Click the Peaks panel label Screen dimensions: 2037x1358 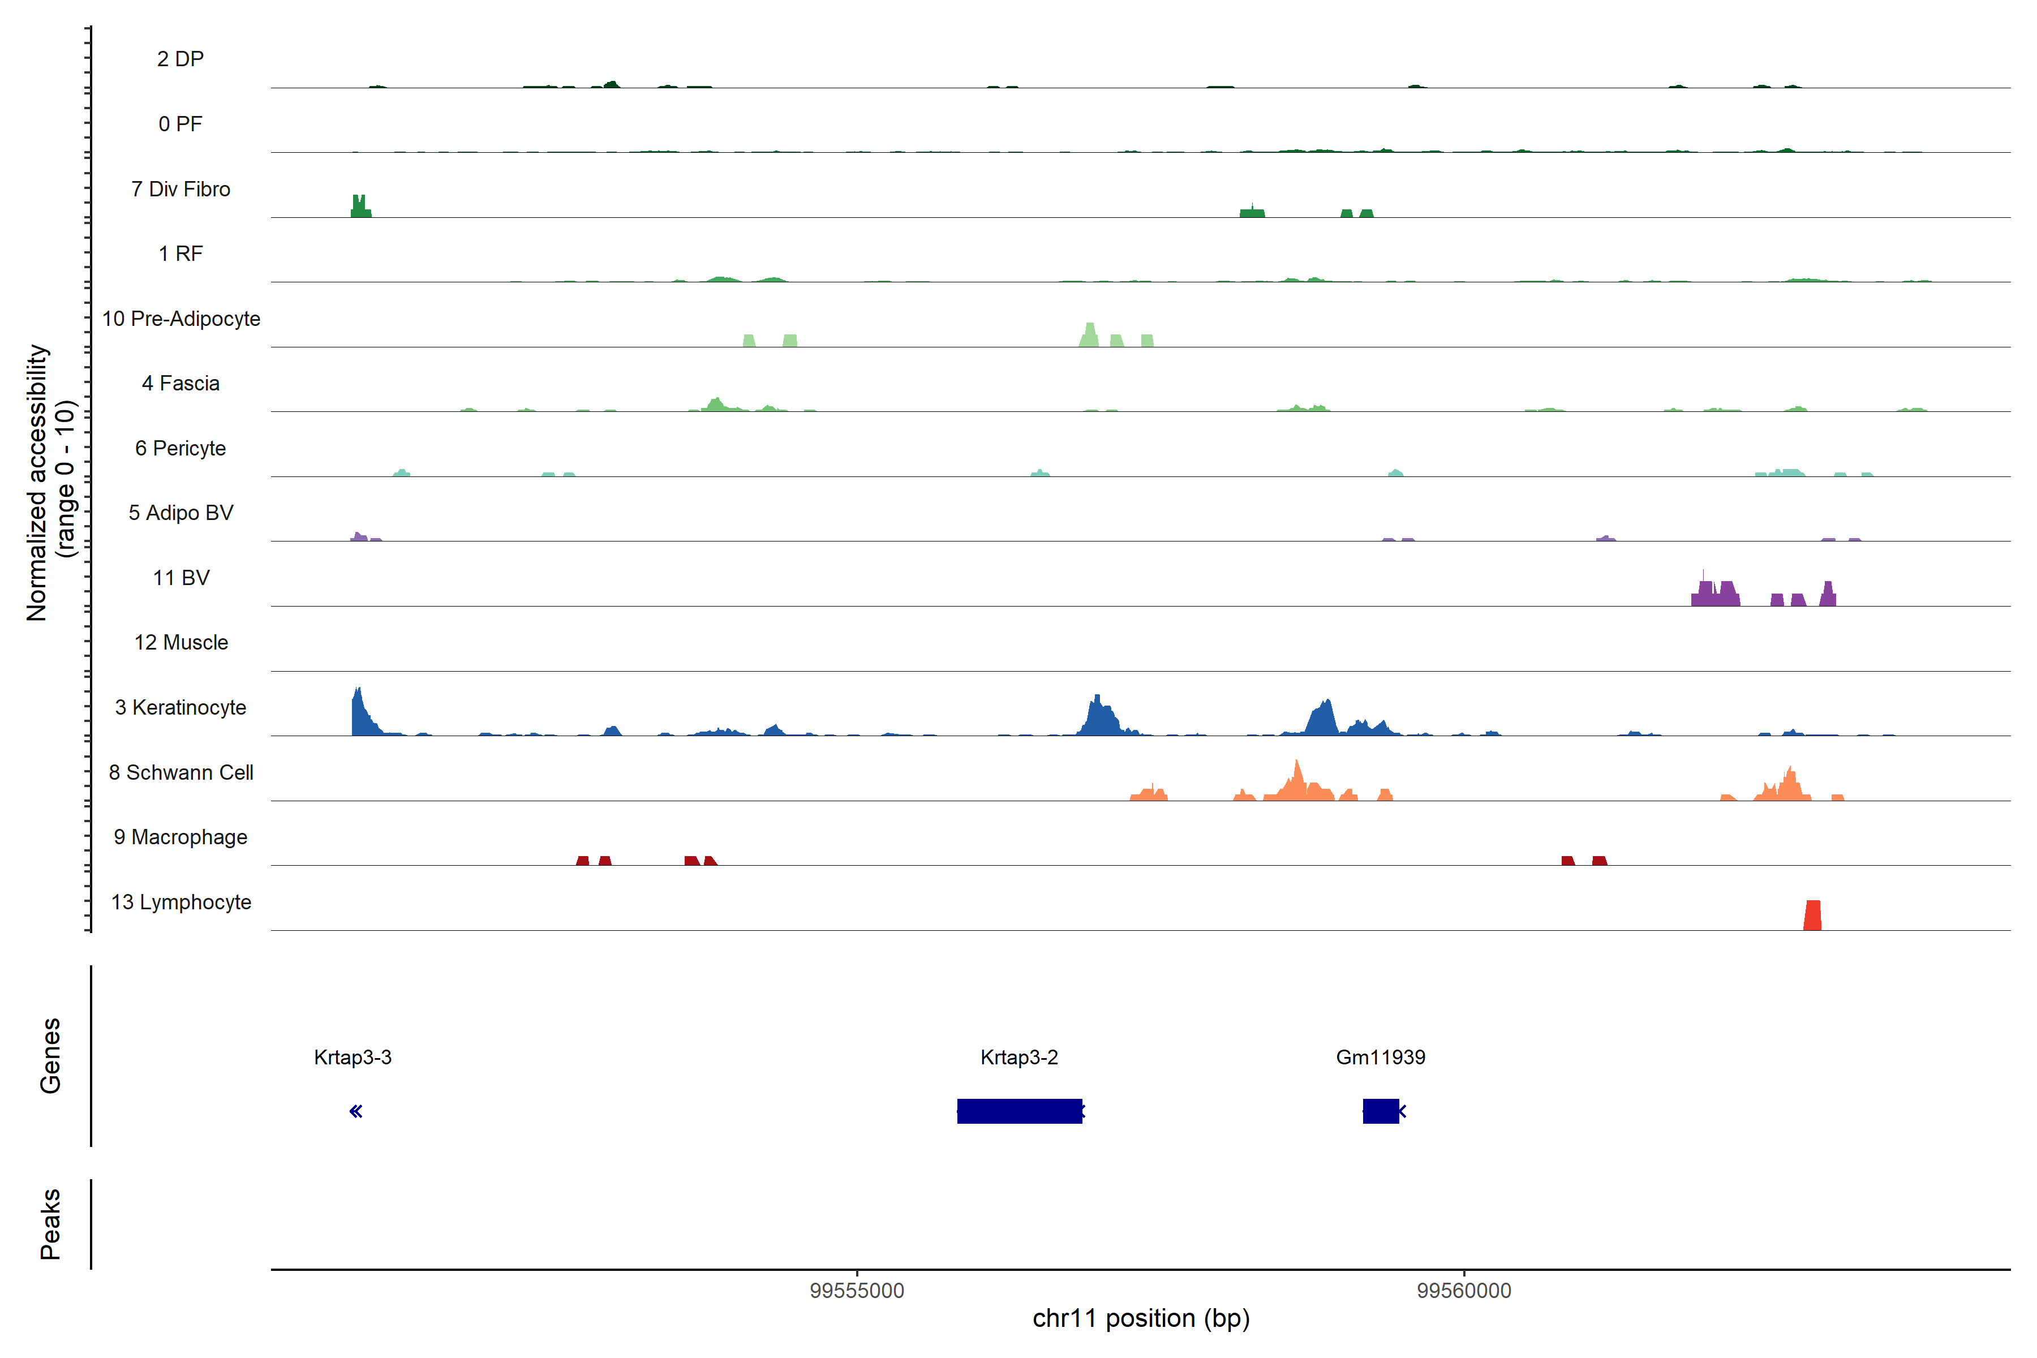50,1224
